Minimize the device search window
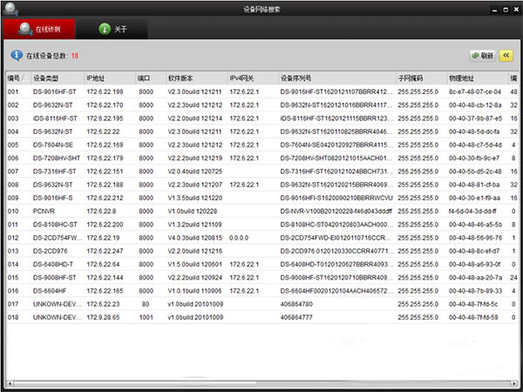 (495, 10)
